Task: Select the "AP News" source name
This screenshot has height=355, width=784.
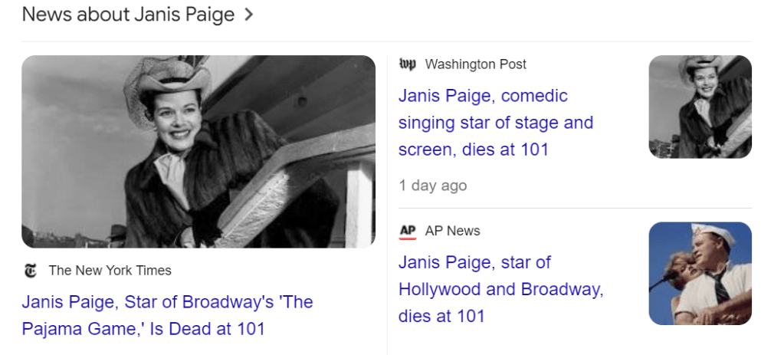Action: [x=452, y=231]
